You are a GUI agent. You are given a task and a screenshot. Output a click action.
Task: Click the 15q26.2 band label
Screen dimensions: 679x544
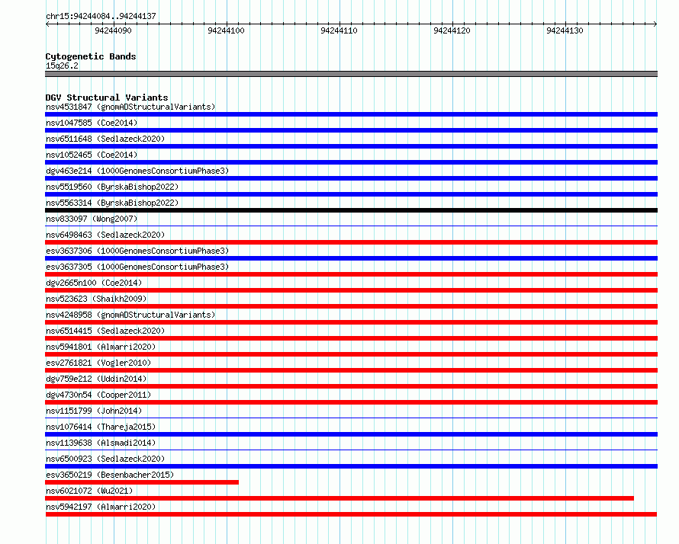point(62,66)
